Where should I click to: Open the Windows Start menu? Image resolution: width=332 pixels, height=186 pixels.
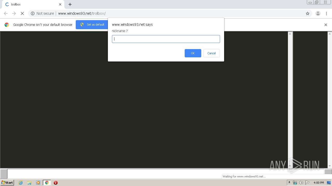tap(7, 183)
